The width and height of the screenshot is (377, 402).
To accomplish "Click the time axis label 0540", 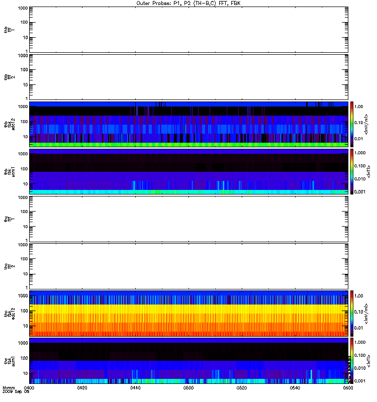I will point(295,388).
